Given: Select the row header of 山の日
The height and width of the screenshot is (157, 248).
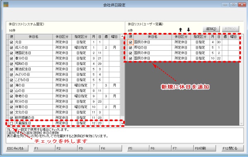Looking at the screenshot, I should (x=7, y=91).
